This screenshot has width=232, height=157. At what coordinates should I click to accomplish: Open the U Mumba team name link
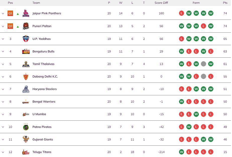click(x=39, y=114)
